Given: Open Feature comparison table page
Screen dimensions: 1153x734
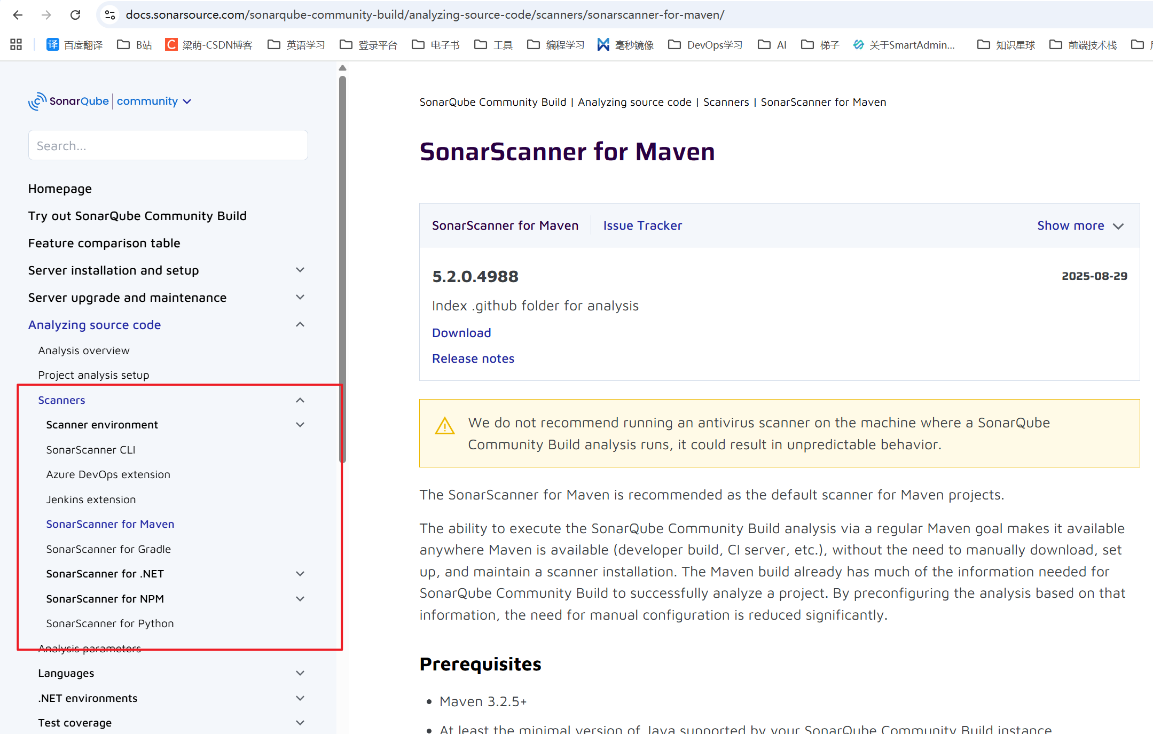Looking at the screenshot, I should pyautogui.click(x=104, y=243).
